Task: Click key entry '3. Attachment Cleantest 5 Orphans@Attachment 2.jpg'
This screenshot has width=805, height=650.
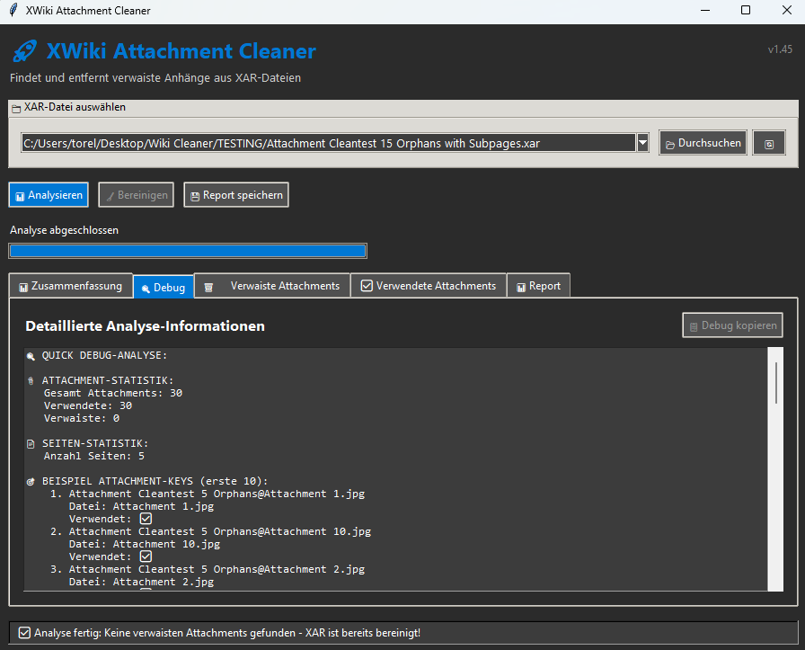Action: click(x=208, y=569)
